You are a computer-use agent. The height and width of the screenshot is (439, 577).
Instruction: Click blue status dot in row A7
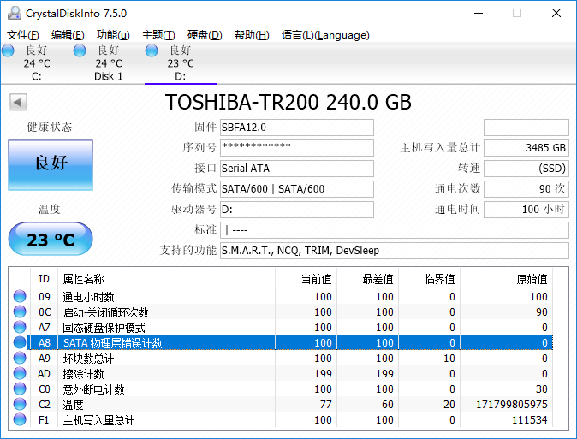coord(20,327)
